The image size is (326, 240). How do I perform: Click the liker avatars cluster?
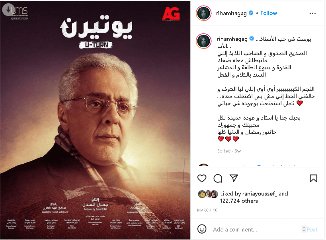coord(208,194)
